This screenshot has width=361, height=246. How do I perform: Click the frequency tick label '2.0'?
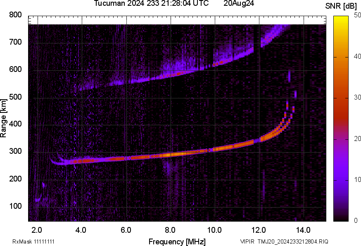pos(37,230)
